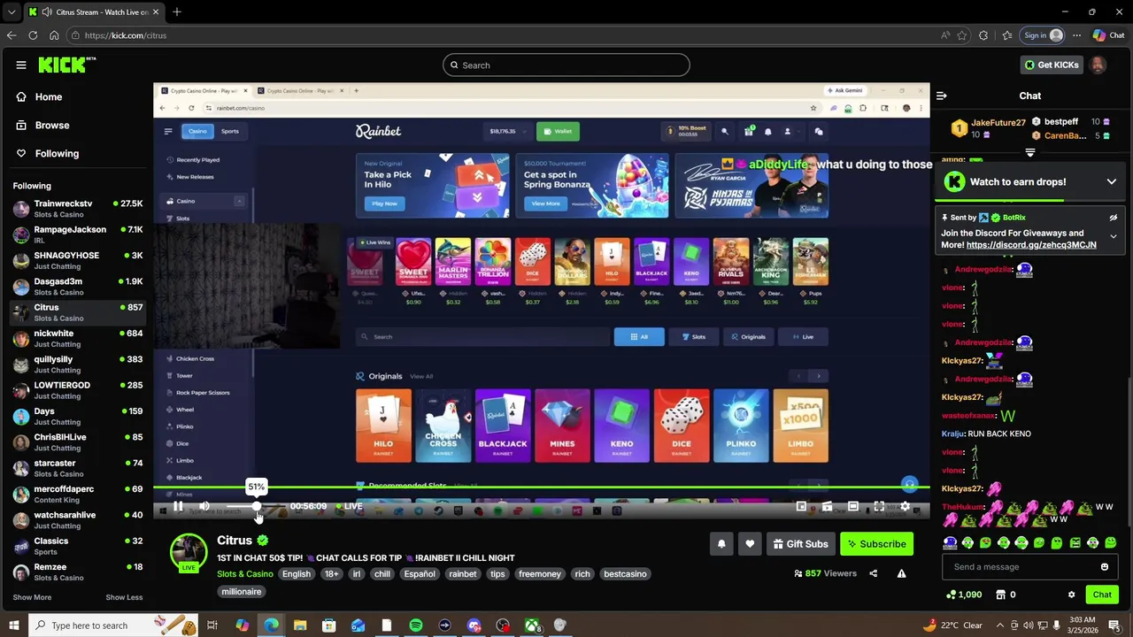1133x637 pixels.
Task: Open JakeFuture27 top gifter entry
Action: click(987, 129)
